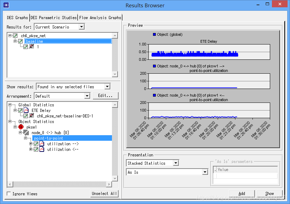Select the point-to-point tree item
The height and width of the screenshot is (204, 290).
(x=72, y=138)
